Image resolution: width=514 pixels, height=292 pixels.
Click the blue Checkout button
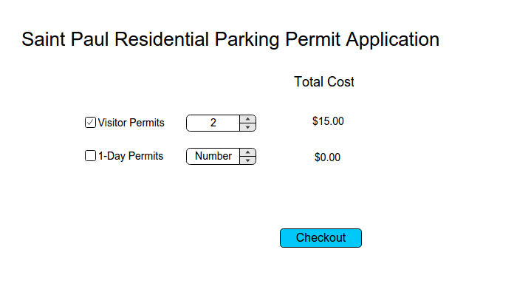tap(321, 238)
